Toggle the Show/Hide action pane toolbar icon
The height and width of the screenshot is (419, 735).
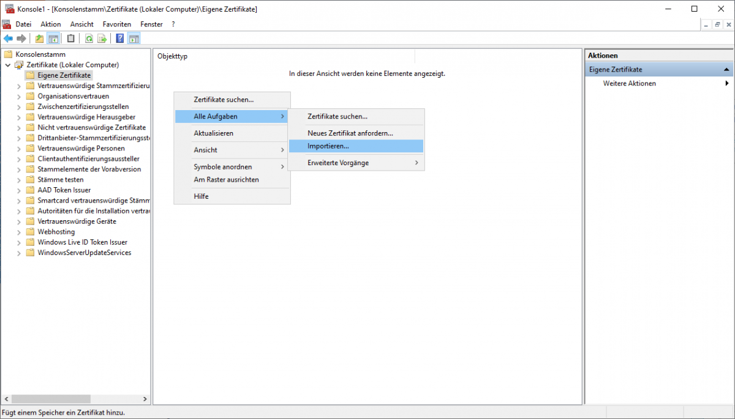134,38
